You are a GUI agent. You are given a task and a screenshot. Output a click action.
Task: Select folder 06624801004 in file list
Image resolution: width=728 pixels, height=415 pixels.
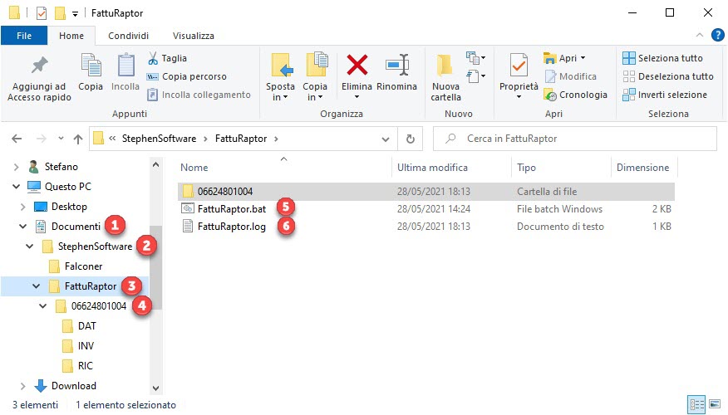point(426,192)
